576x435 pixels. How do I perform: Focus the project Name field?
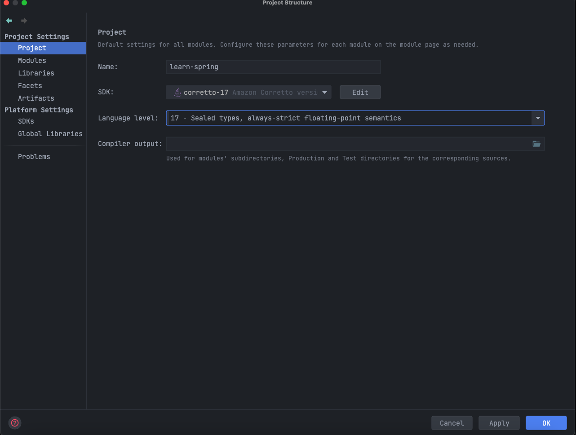point(273,67)
